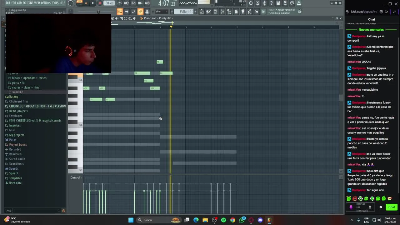Click the chat bubble icon in FL toolbar
The height and width of the screenshot is (225, 400).
(x=292, y=3)
